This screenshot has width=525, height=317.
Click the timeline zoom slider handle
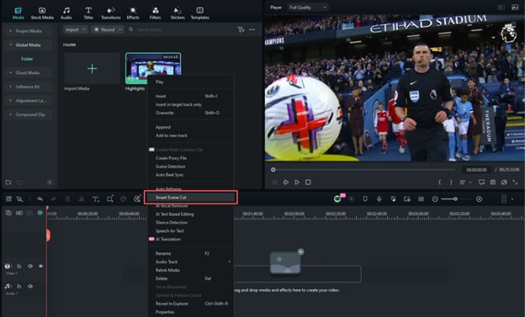click(x=455, y=199)
